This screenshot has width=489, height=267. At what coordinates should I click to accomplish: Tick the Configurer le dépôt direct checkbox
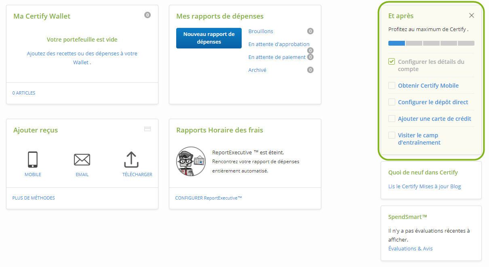coord(392,102)
